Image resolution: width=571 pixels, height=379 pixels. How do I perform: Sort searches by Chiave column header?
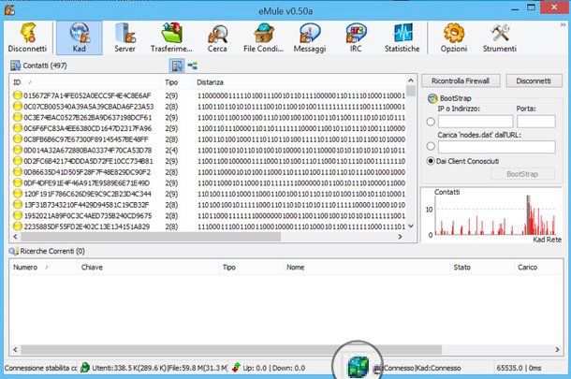coord(148,268)
